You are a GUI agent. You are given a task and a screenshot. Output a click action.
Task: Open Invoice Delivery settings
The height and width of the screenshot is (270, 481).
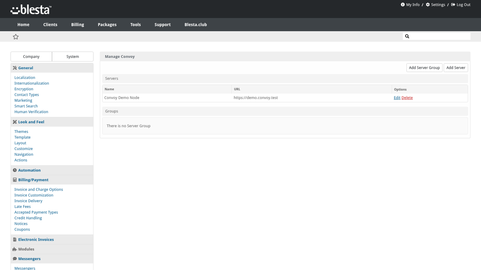pos(28,201)
